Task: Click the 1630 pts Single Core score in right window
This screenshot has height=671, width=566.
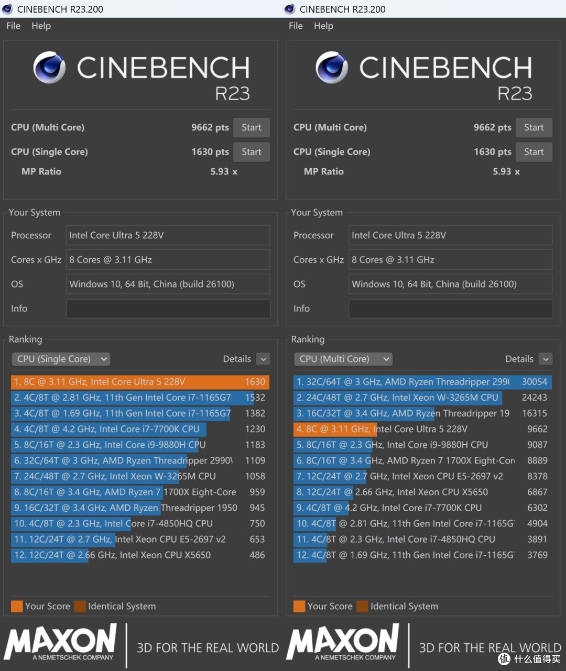Action: 493,152
